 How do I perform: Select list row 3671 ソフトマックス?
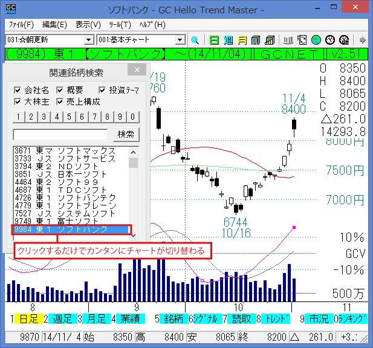[71, 150]
